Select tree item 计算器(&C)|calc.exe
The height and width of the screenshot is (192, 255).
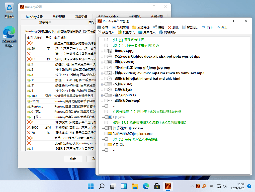click(128, 128)
